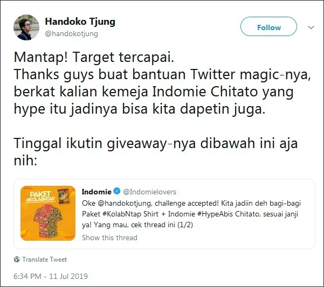Click the Translate Tweet link
The image size is (324, 287).
point(44,260)
